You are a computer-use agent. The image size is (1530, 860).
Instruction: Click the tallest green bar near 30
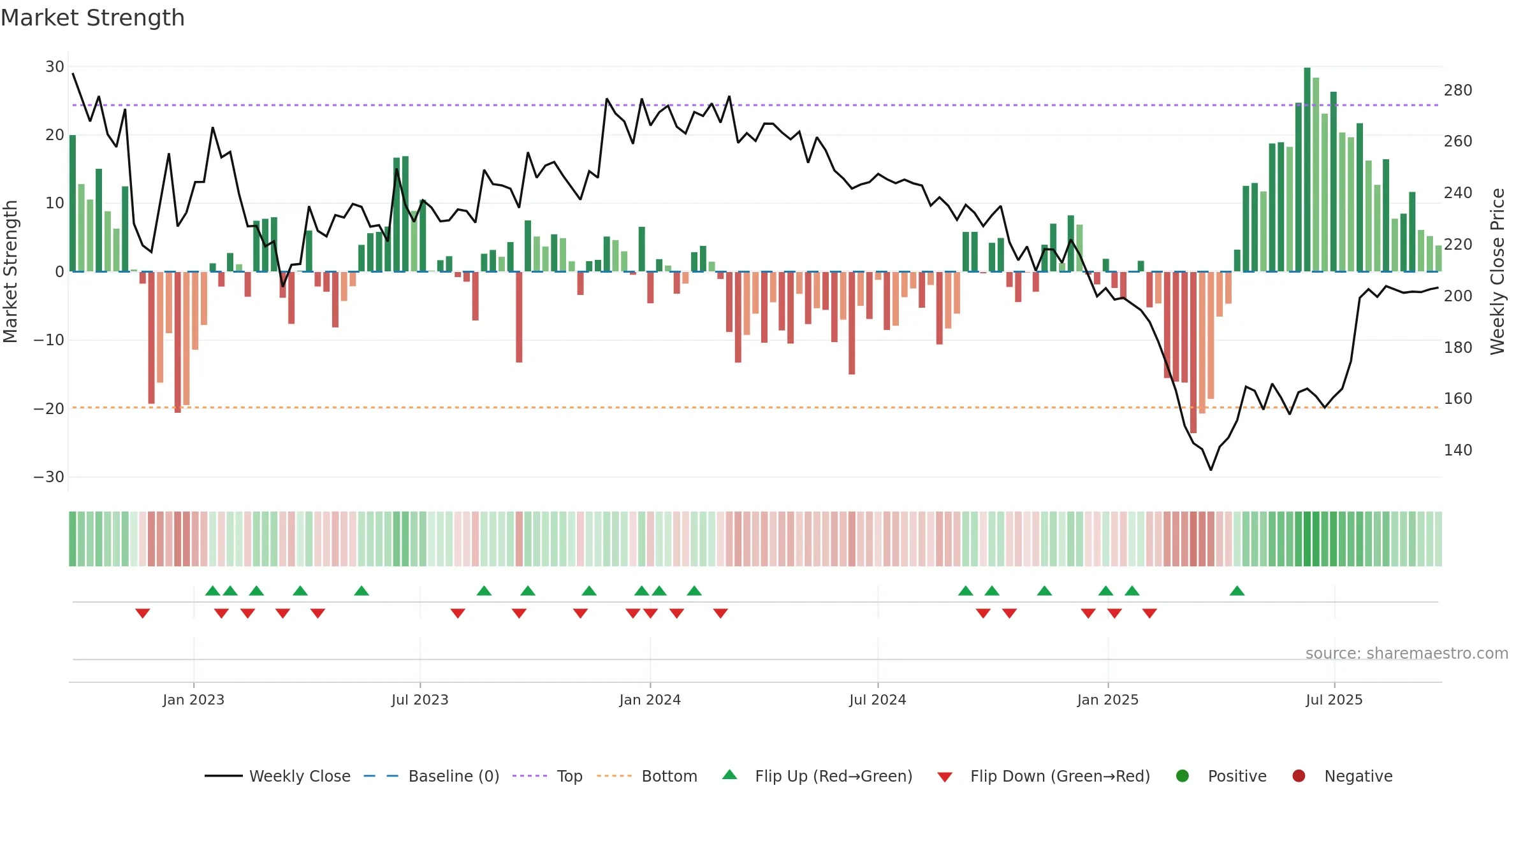(x=1307, y=169)
